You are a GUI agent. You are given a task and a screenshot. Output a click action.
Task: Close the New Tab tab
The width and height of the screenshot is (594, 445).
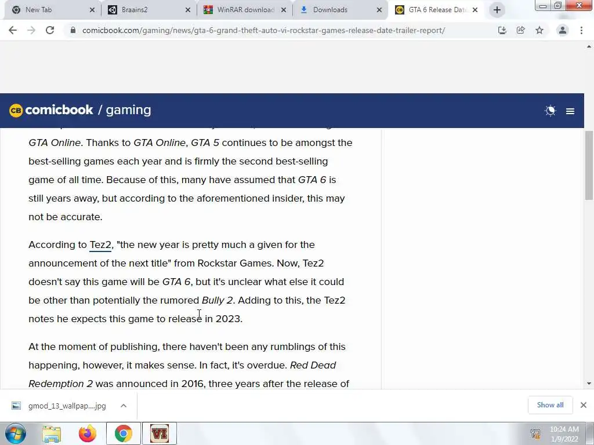tap(92, 10)
